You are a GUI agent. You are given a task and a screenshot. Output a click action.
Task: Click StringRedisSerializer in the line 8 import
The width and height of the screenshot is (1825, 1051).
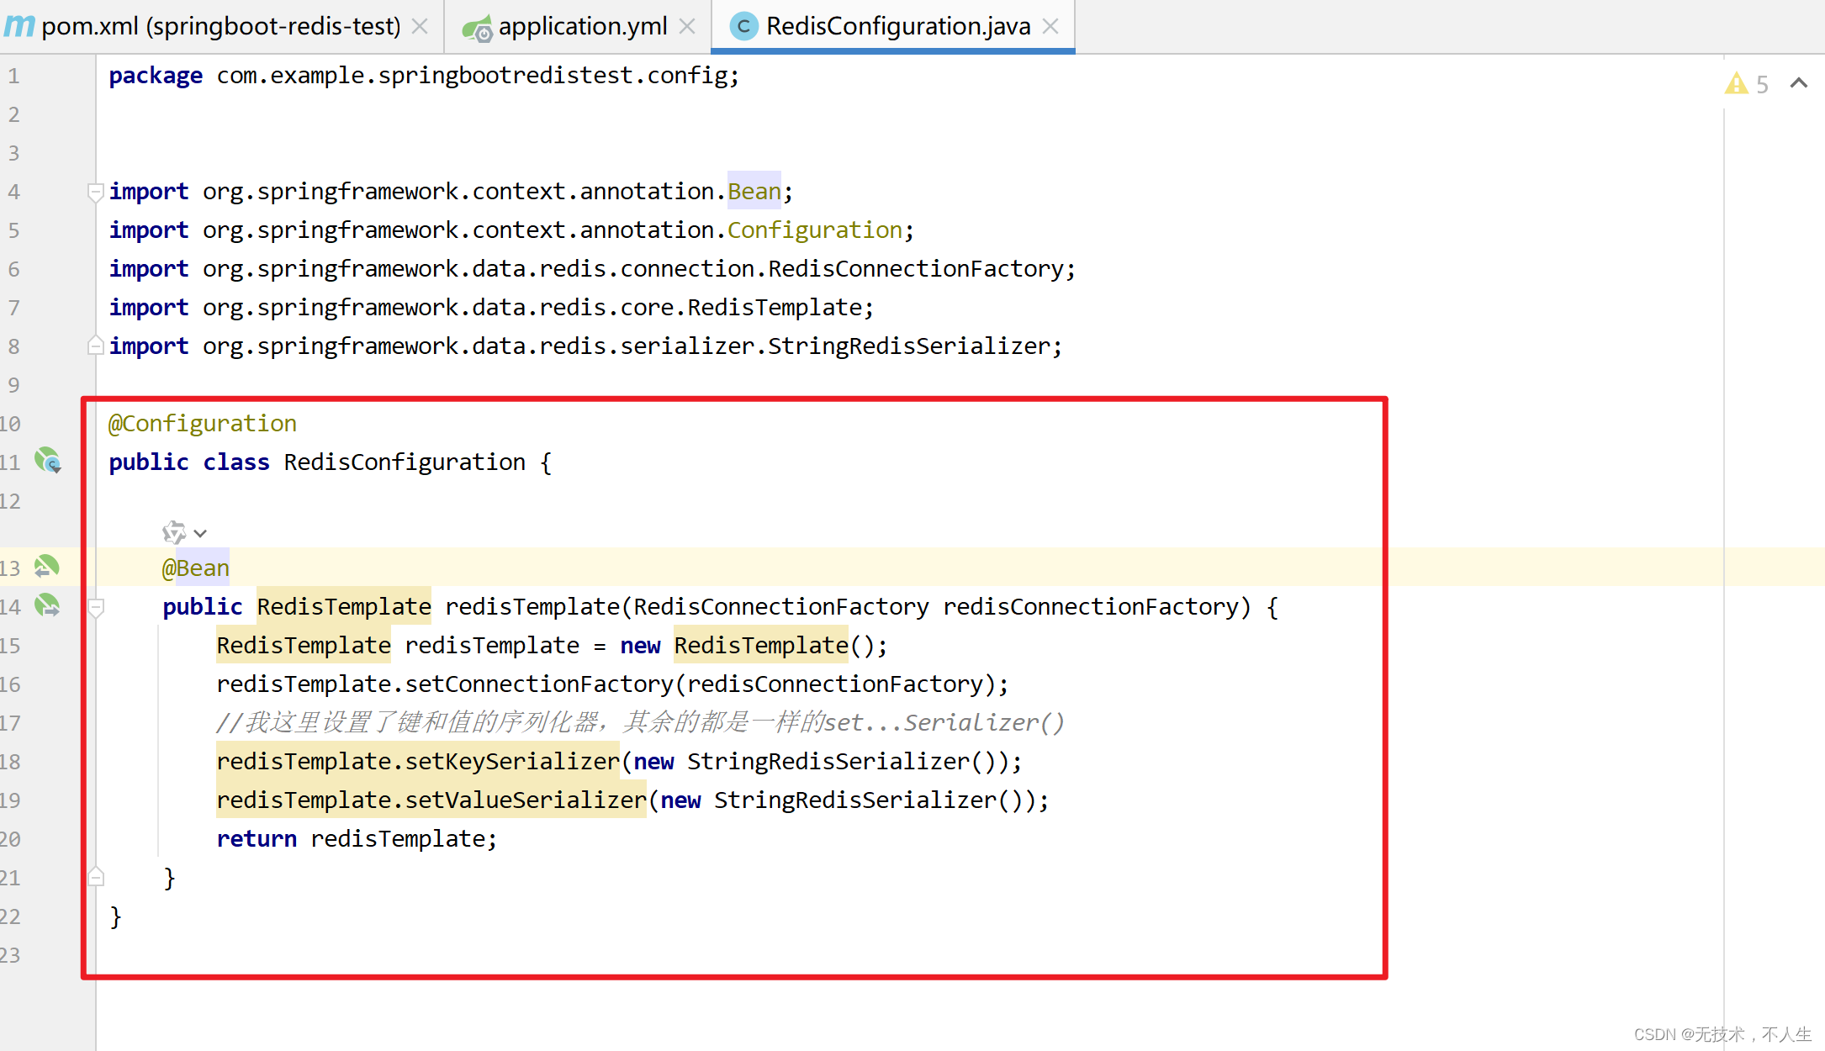(x=909, y=346)
